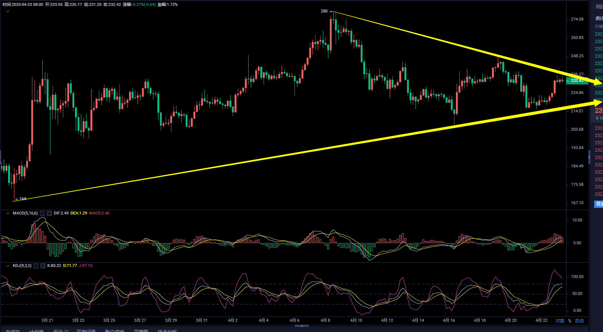The image size is (603, 332).
Task: Open MACD indicator settings gear
Action: [x=42, y=213]
